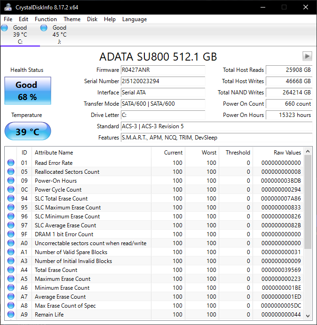Click the CrystalDiskInfo app icon in title bar
This screenshot has height=325, width=317.
click(x=8, y=7)
